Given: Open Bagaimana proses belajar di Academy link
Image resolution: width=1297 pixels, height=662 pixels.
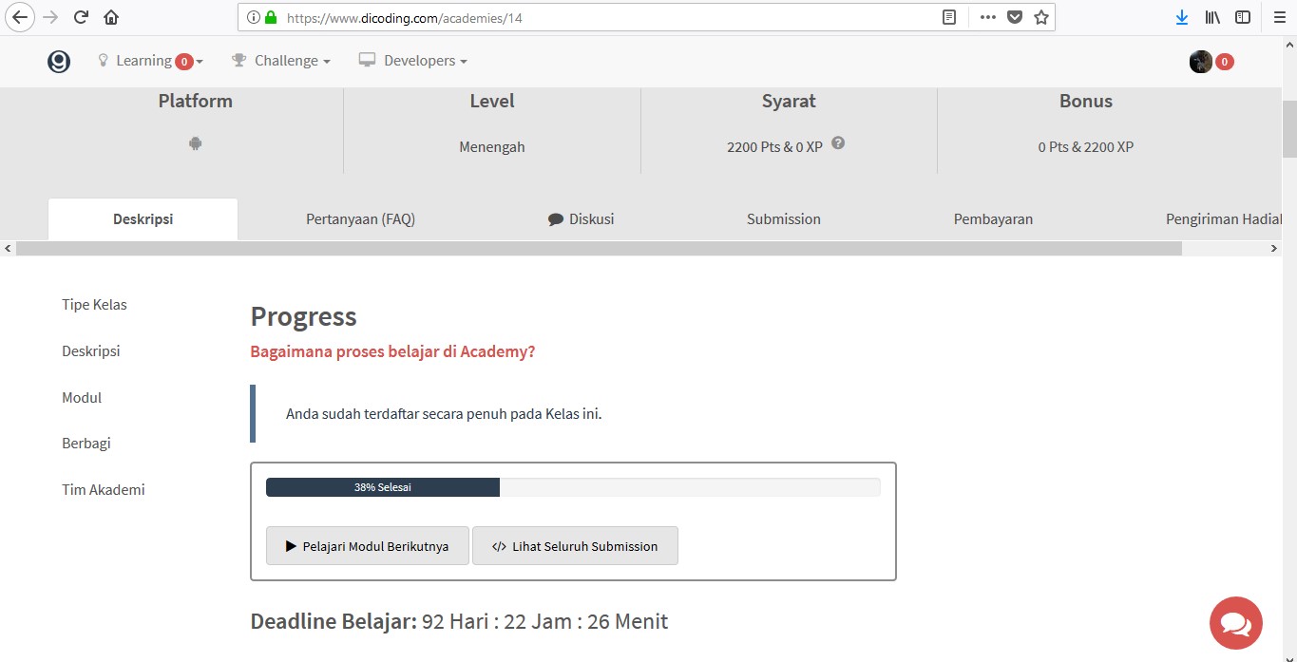Looking at the screenshot, I should pos(392,351).
